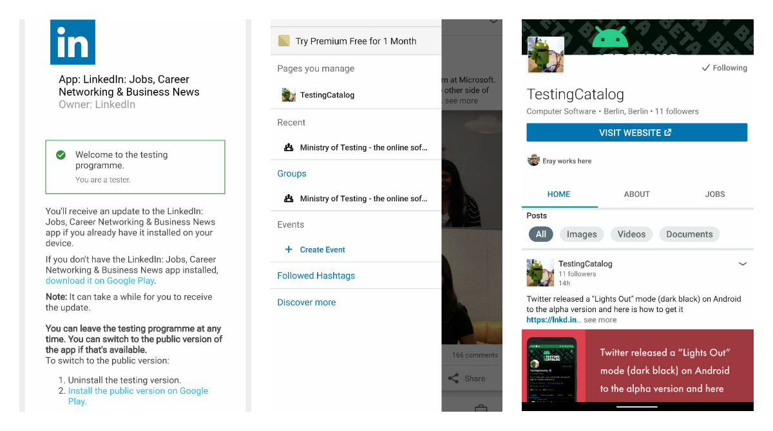Click the Android robot on the banner

coord(611,37)
